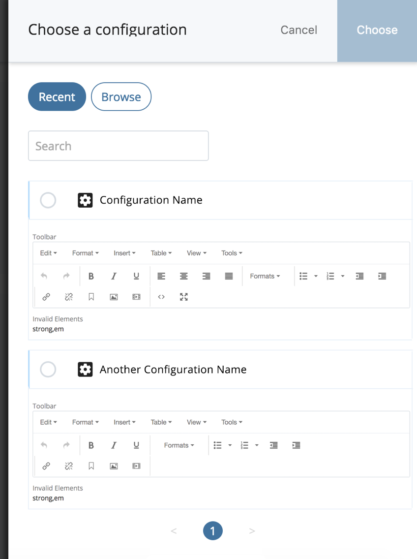Viewport: 417px width, 559px height.
Task: Select justify in Configuration Name toolbar
Action: tap(229, 276)
